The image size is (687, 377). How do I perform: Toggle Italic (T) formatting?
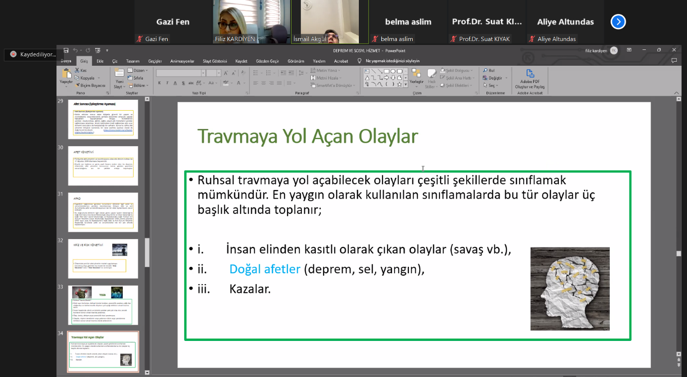coord(167,83)
